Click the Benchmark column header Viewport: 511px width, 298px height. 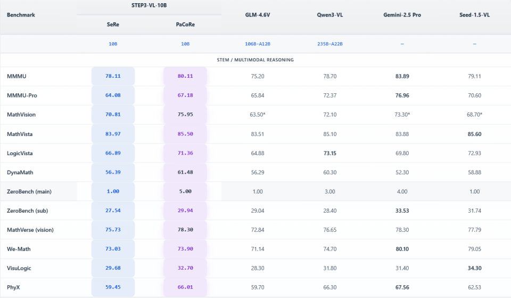[21, 15]
